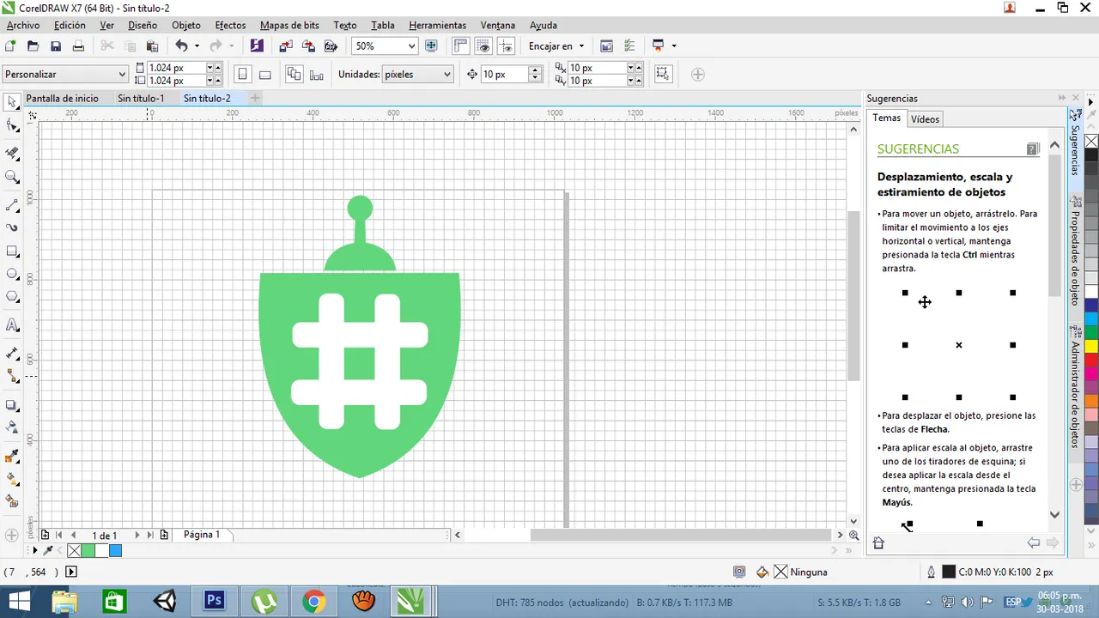Toggle full-screen preview icon

point(432,46)
